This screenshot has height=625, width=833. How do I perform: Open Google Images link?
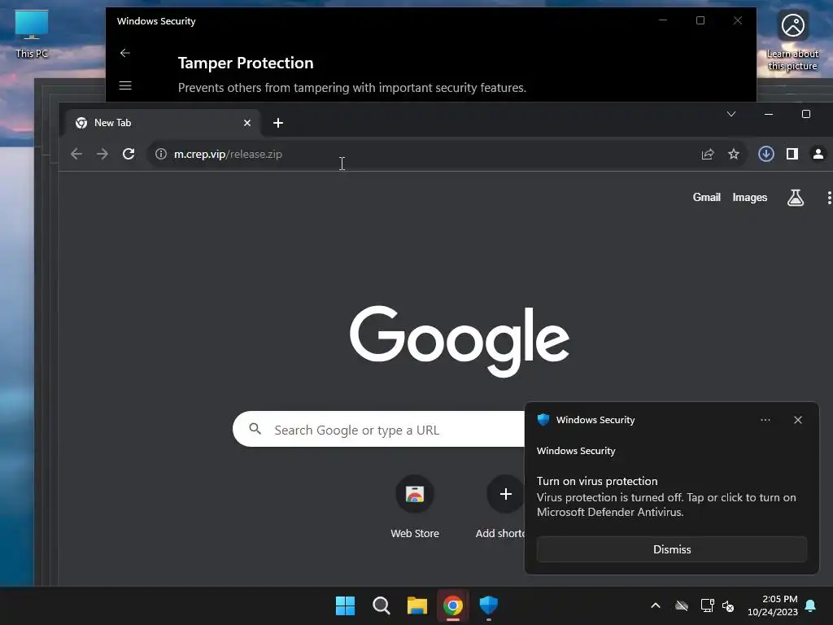coord(749,197)
